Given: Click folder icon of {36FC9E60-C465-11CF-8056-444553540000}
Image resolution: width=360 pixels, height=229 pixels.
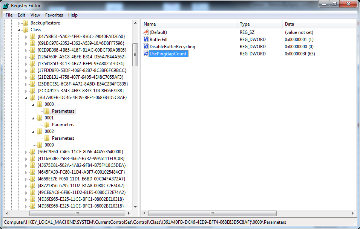Looking at the screenshot, I should coord(32,152).
